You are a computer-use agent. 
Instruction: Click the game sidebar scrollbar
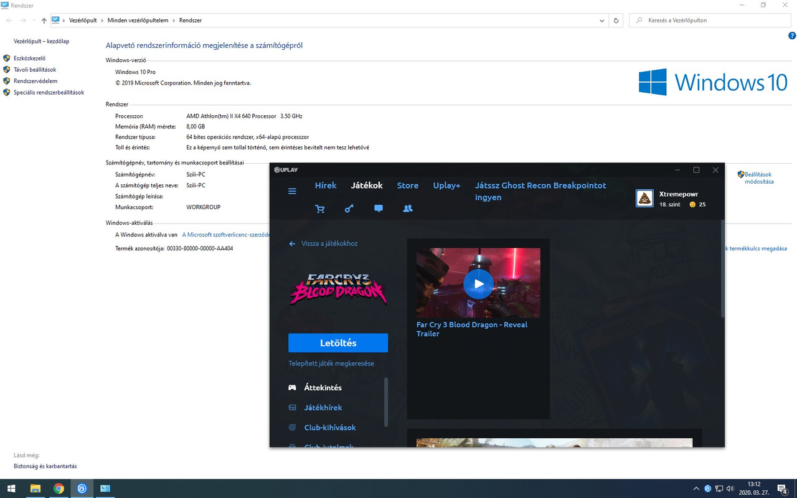[386, 402]
